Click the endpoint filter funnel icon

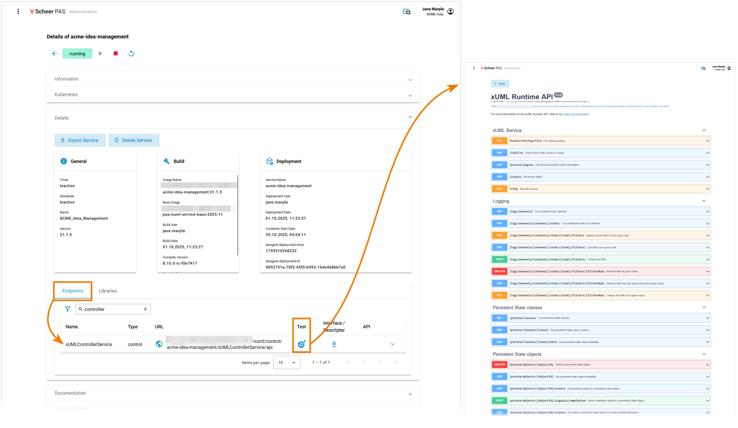click(67, 309)
